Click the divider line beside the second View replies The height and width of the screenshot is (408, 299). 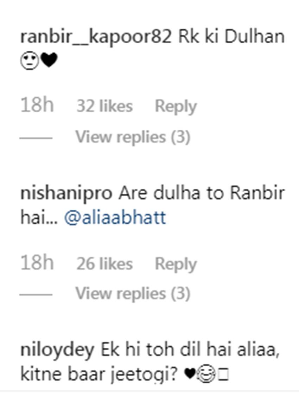36,295
